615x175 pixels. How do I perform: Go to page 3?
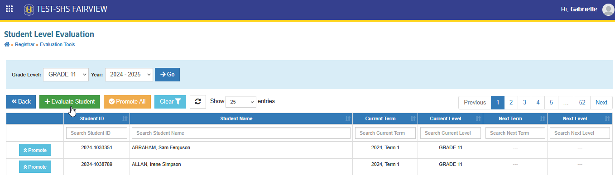(524, 103)
